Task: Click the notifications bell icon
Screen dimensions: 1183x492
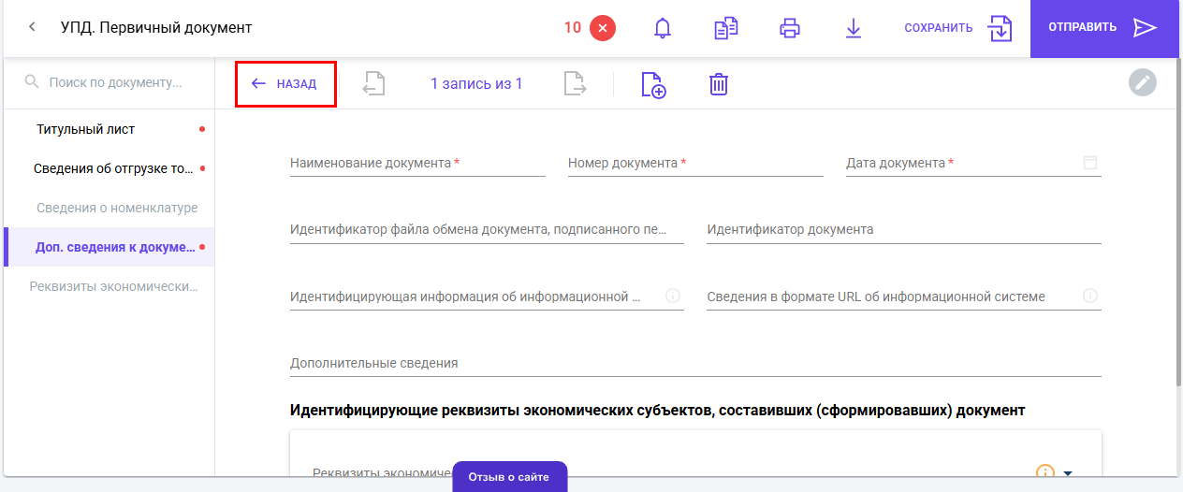Action: tap(663, 28)
